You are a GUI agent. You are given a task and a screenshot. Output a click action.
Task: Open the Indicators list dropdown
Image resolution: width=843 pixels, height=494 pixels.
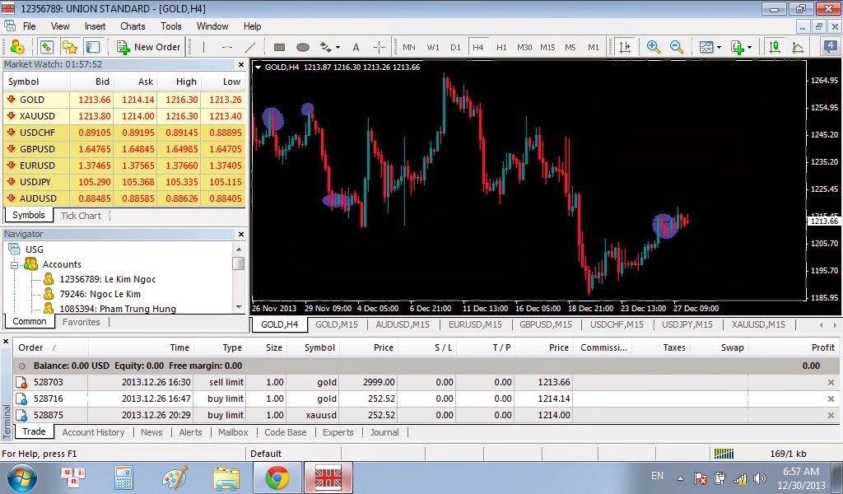pos(720,47)
